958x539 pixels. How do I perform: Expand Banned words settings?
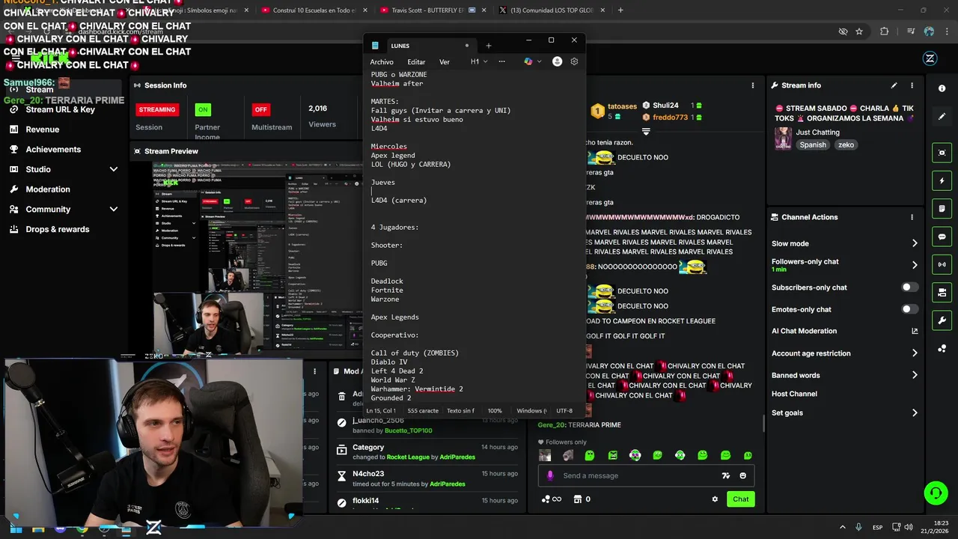[x=915, y=375]
